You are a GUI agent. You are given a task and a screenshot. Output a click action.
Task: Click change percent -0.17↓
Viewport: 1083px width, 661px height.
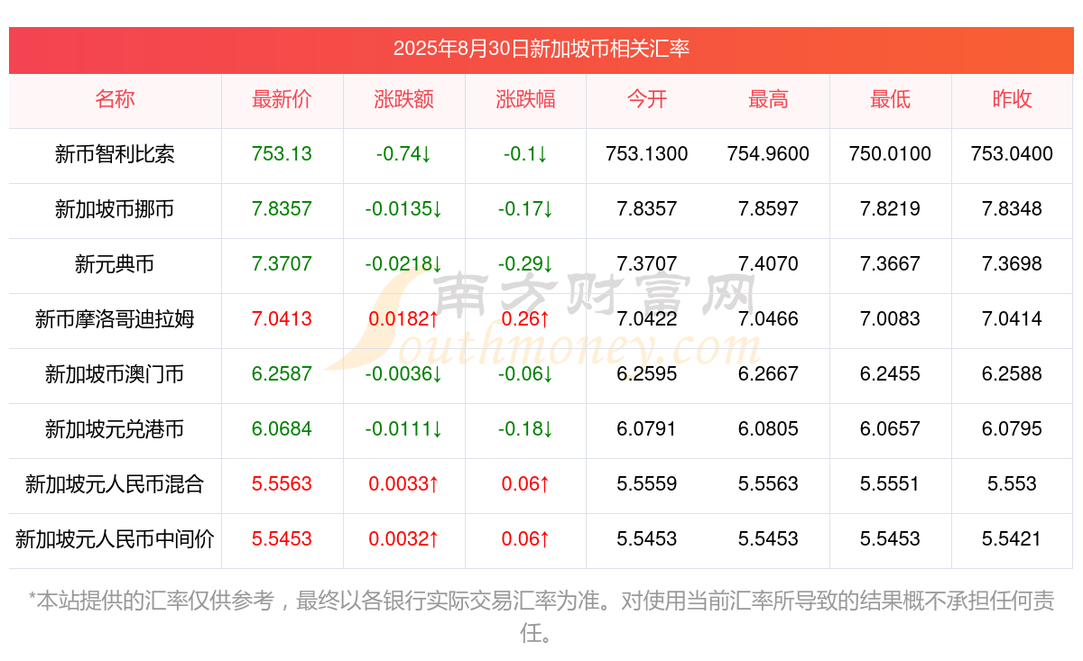click(x=525, y=209)
